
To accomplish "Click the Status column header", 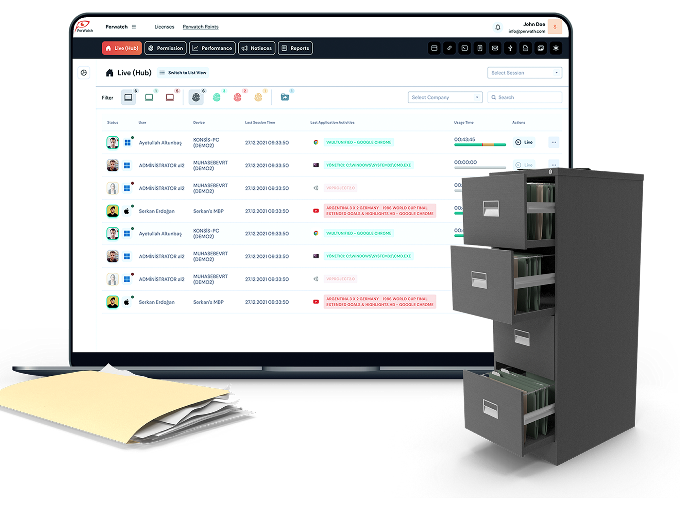I will click(113, 122).
